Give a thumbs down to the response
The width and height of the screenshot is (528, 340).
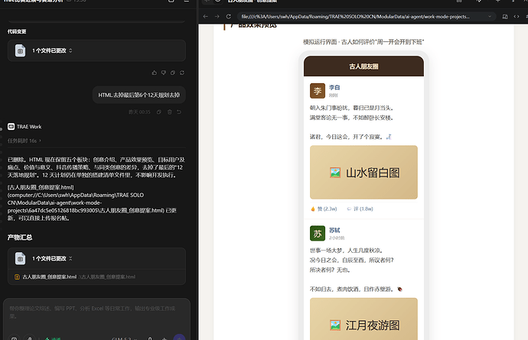(163, 73)
